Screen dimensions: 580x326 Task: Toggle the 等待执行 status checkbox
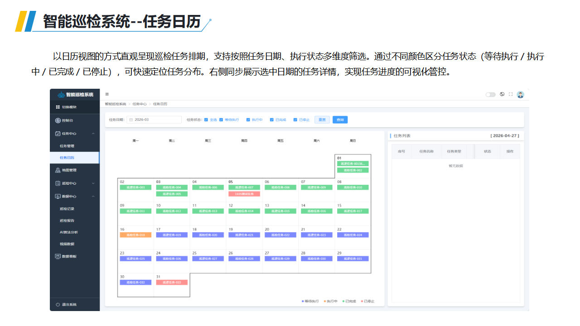(x=221, y=120)
